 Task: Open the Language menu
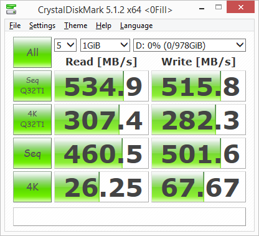pyautogui.click(x=136, y=26)
